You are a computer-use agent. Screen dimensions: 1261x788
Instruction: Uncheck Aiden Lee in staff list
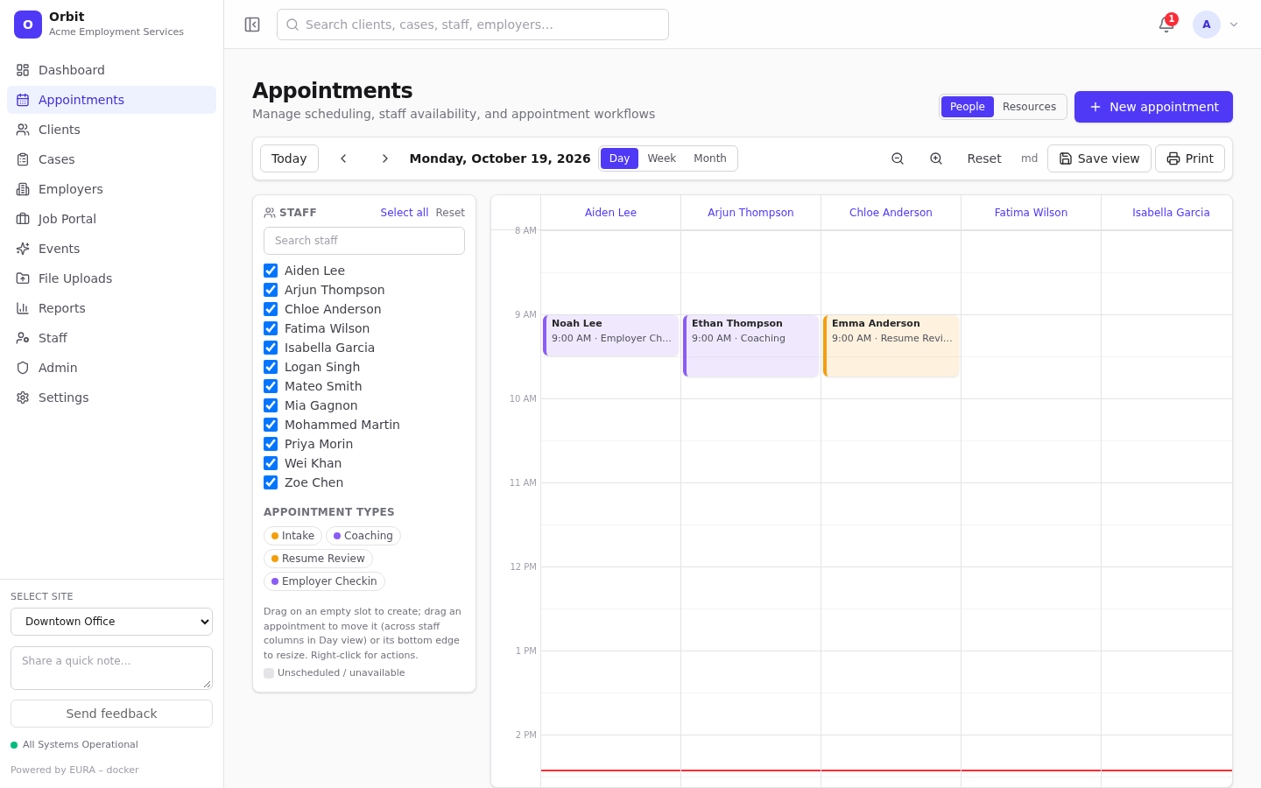[271, 271]
